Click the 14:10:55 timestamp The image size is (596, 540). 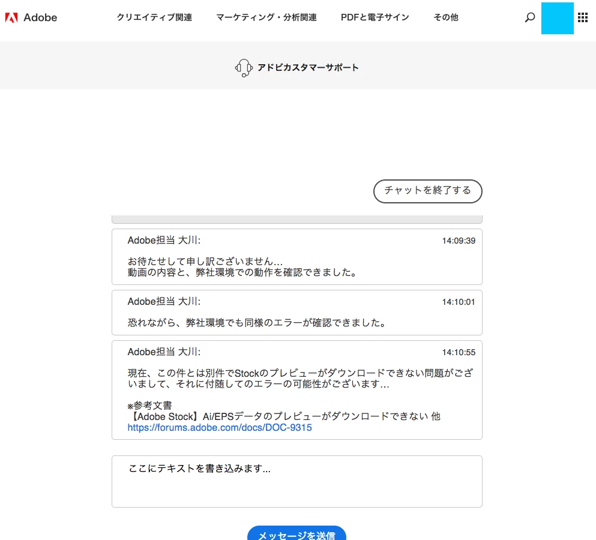point(459,353)
